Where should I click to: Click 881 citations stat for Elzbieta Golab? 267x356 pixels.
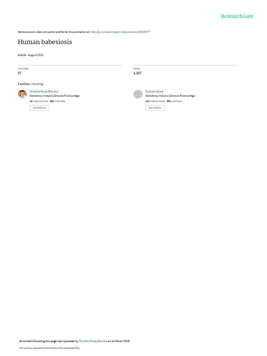pyautogui.click(x=175, y=101)
